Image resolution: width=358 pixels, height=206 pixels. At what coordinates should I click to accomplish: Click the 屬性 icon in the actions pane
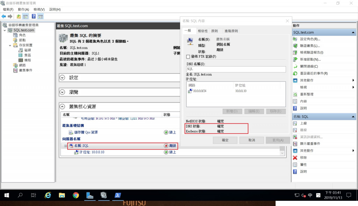tap(295, 165)
